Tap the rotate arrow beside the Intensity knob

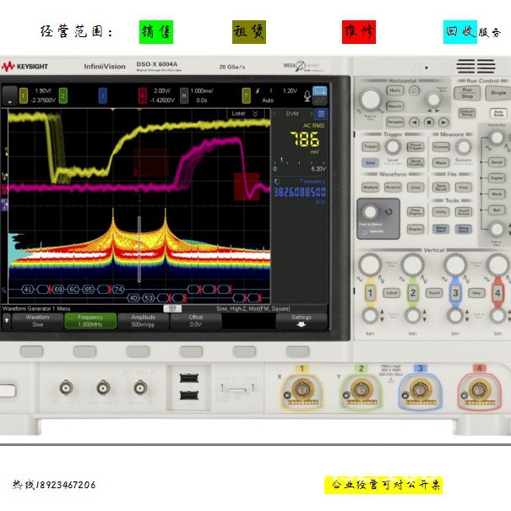pyautogui.click(x=389, y=212)
